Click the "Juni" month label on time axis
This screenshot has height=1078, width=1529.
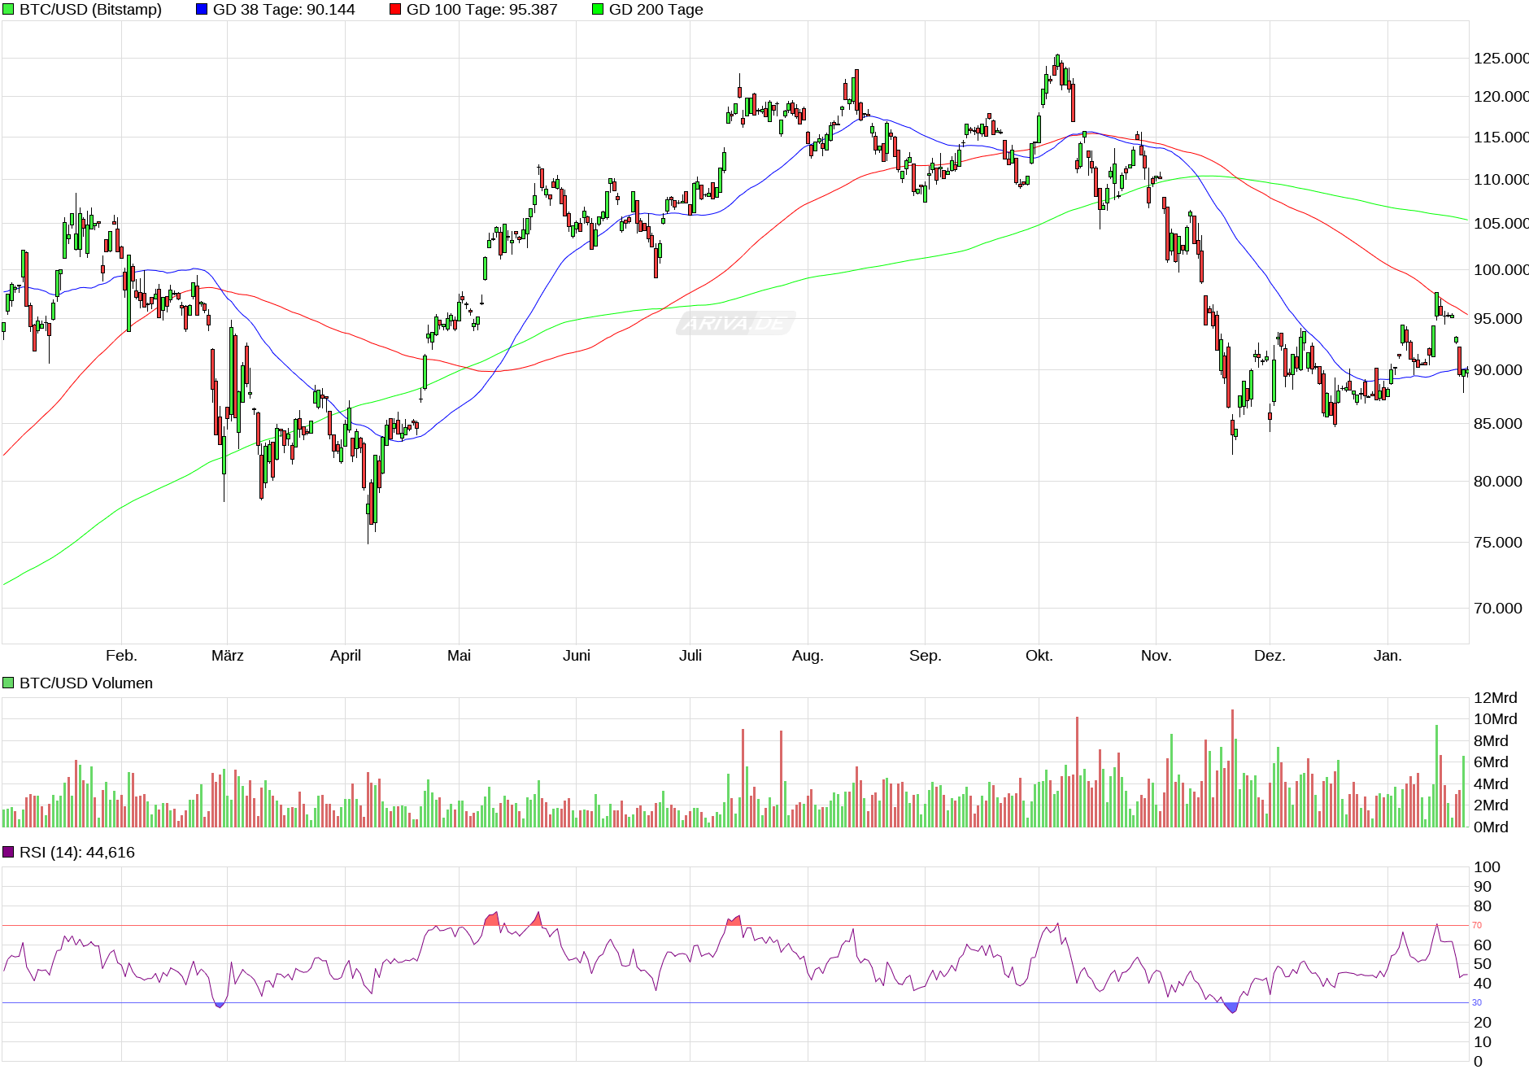(577, 656)
